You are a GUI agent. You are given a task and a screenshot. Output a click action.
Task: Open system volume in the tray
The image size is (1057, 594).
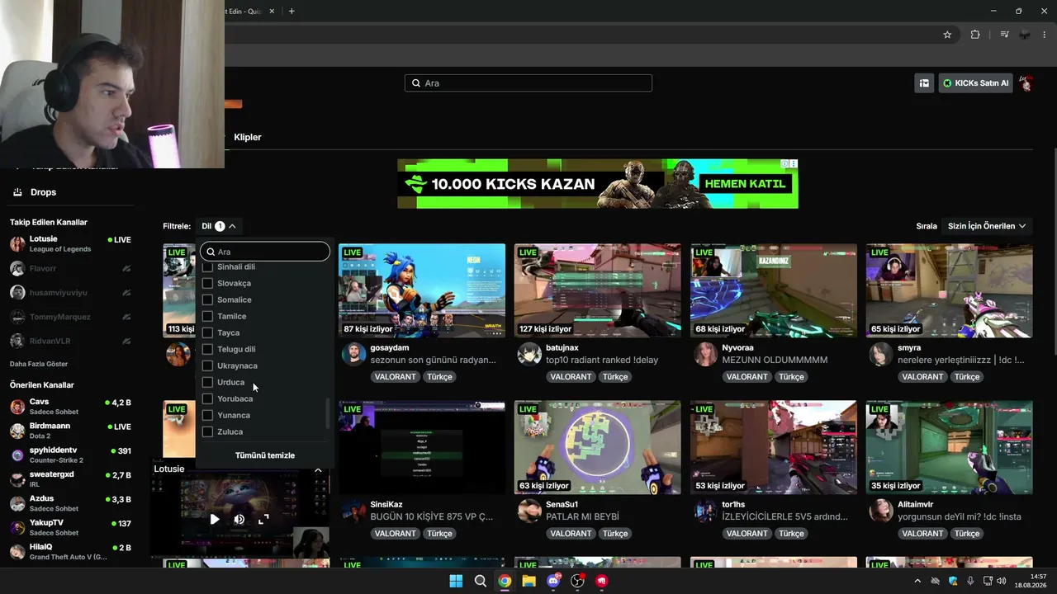1001,581
